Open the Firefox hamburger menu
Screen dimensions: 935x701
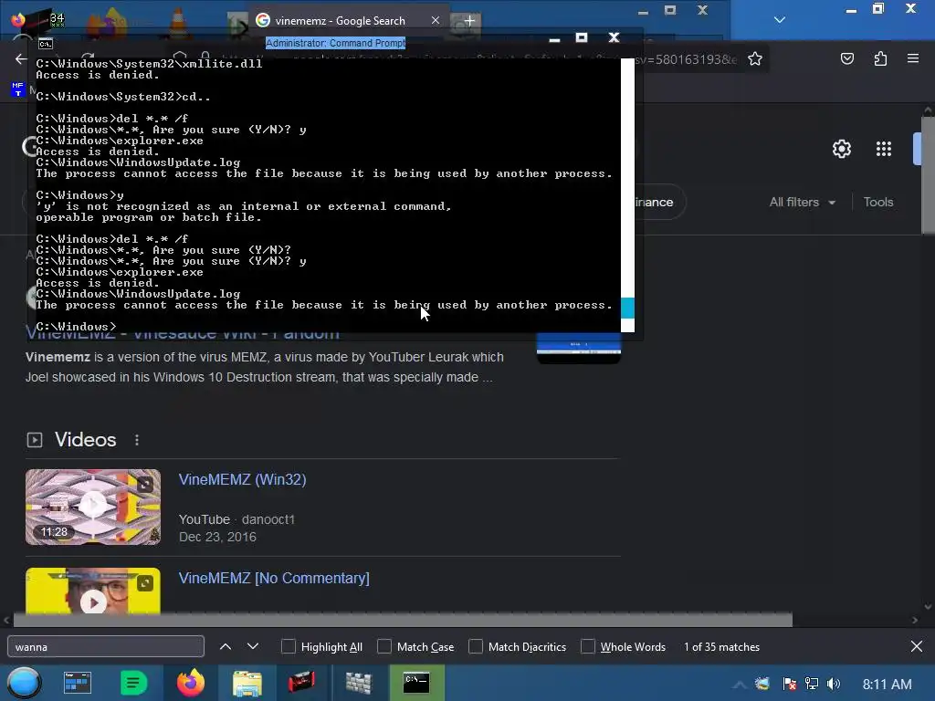pos(913,58)
